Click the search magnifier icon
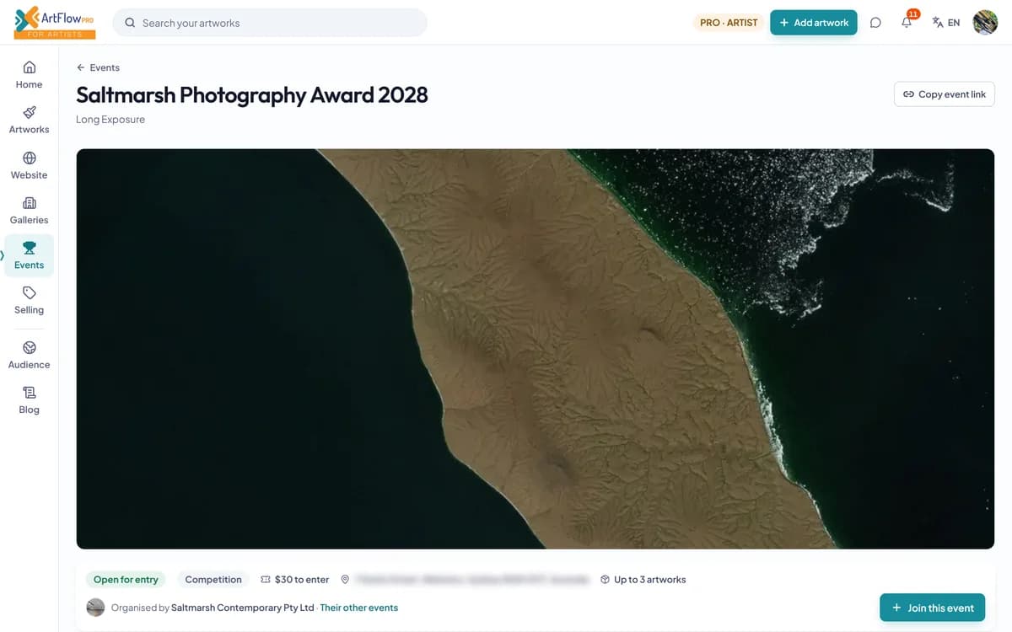 [130, 23]
